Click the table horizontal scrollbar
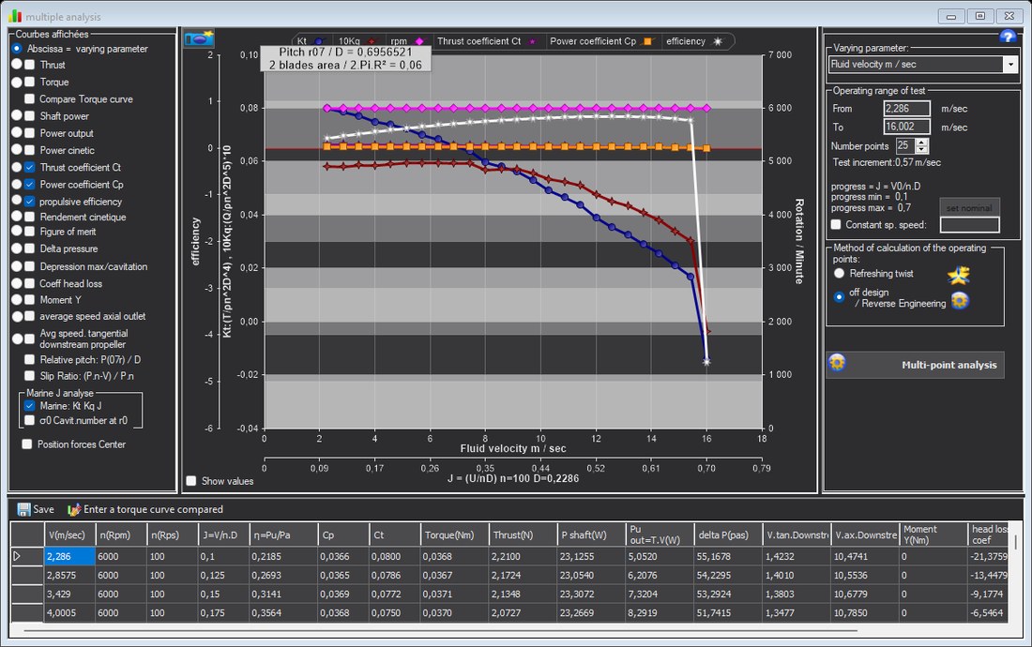The height and width of the screenshot is (647, 1032). pyautogui.click(x=441, y=630)
